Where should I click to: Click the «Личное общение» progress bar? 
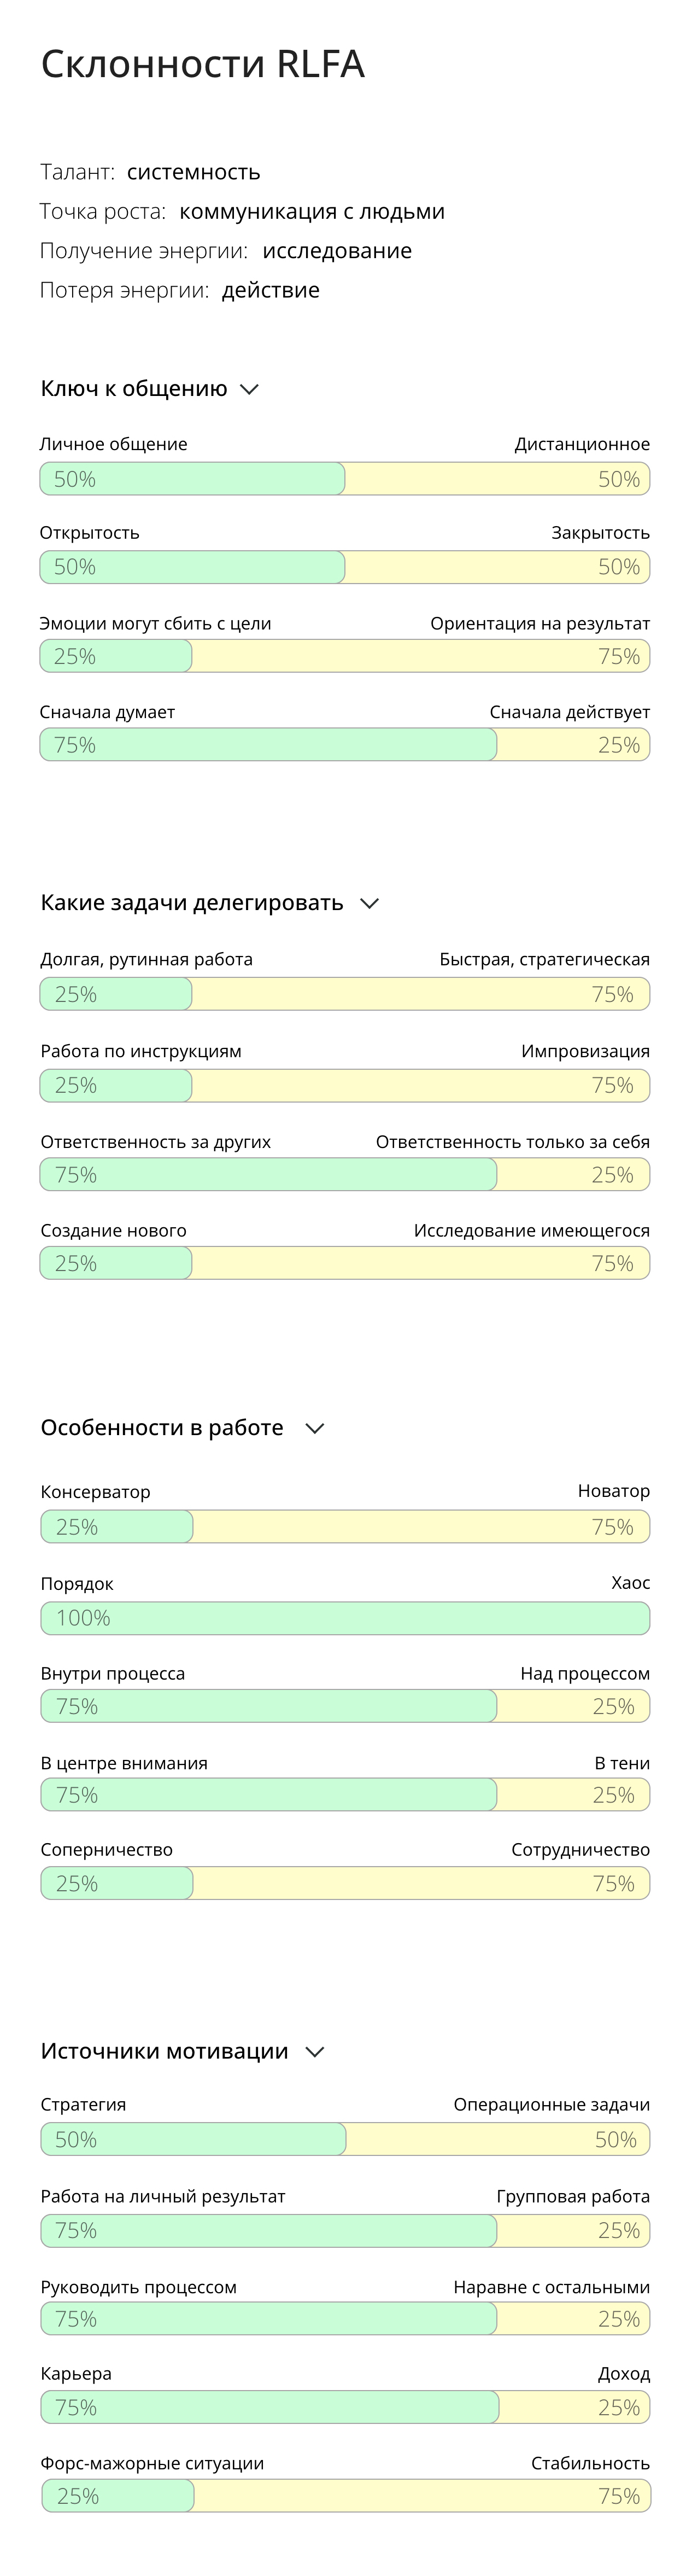(x=193, y=479)
